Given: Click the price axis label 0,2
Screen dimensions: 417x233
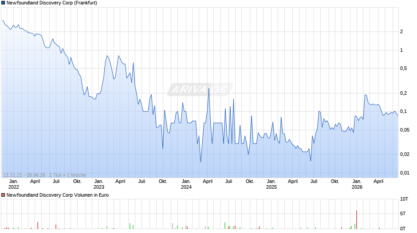Looking at the screenshot, I should [403, 93].
